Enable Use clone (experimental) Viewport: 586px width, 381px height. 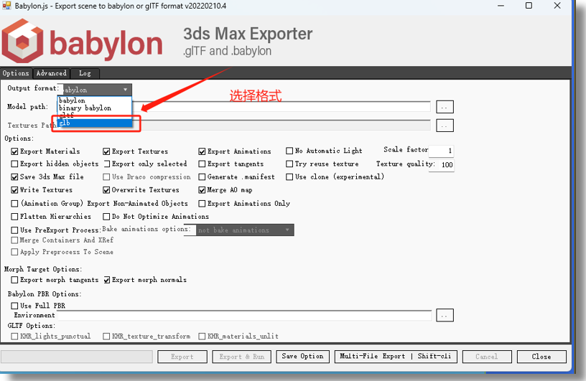[x=289, y=177]
